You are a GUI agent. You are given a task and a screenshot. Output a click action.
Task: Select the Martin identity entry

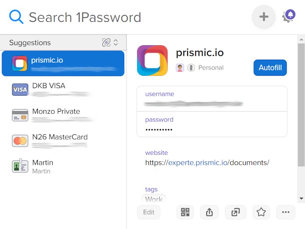click(63, 166)
